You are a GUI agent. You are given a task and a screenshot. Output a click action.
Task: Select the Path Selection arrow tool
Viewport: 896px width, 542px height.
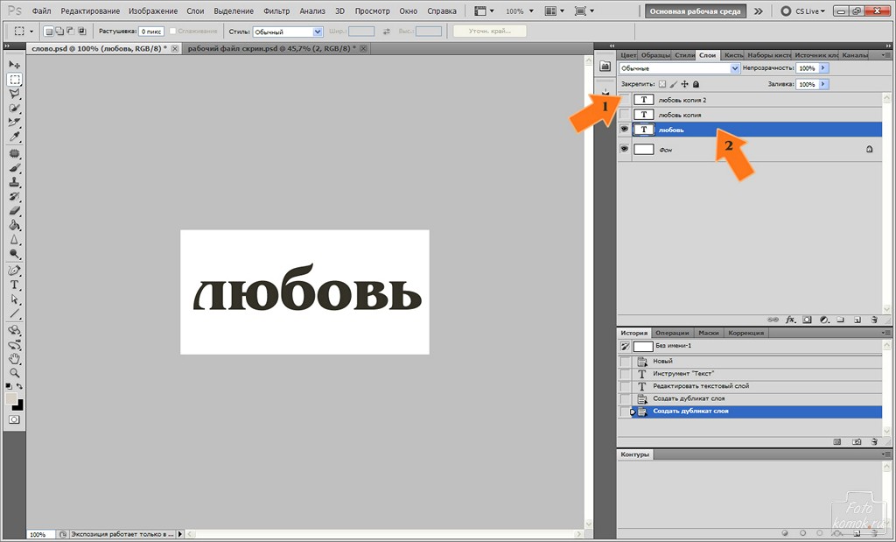[x=14, y=299]
